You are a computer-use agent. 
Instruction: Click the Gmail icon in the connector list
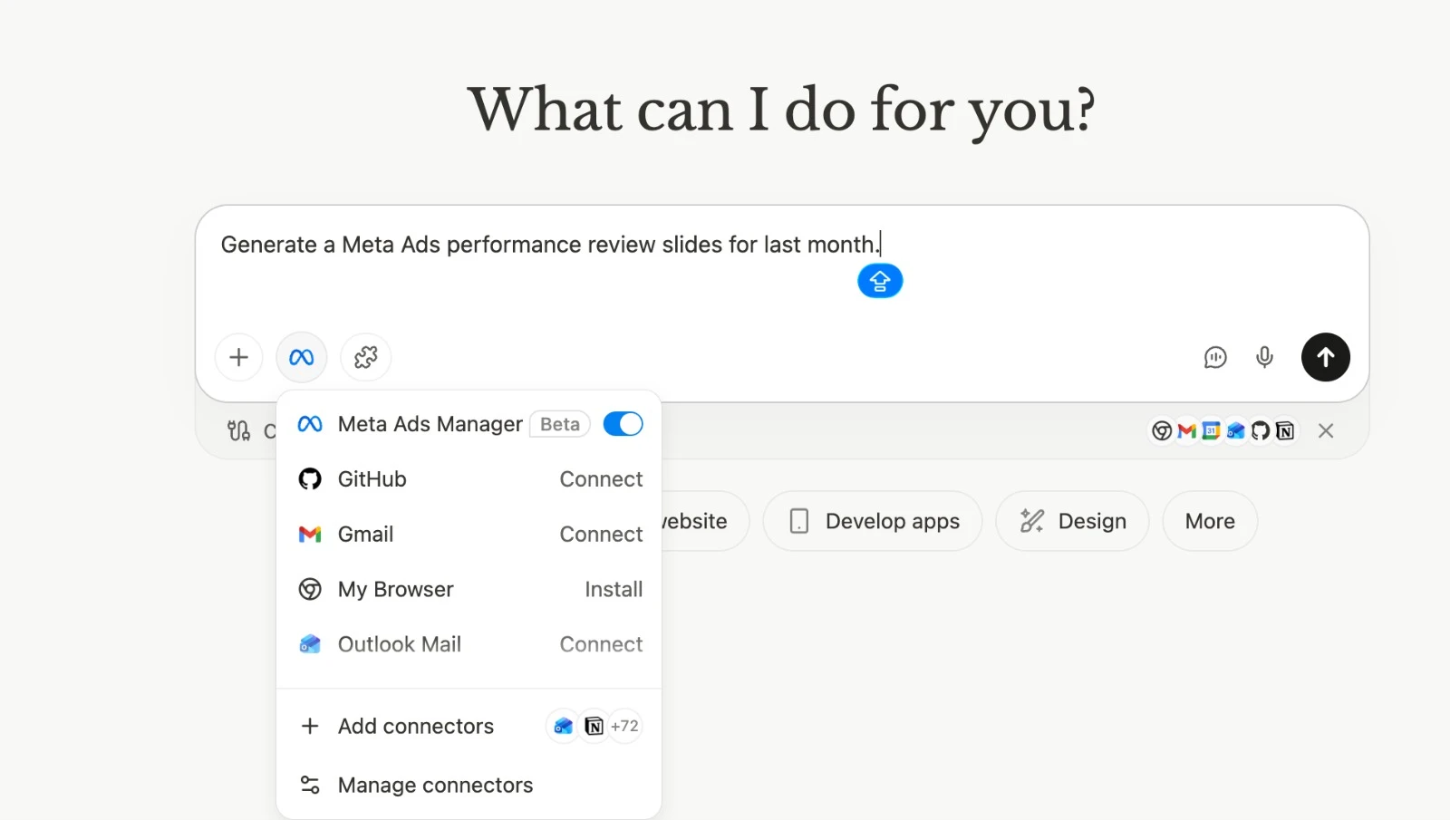coord(309,535)
